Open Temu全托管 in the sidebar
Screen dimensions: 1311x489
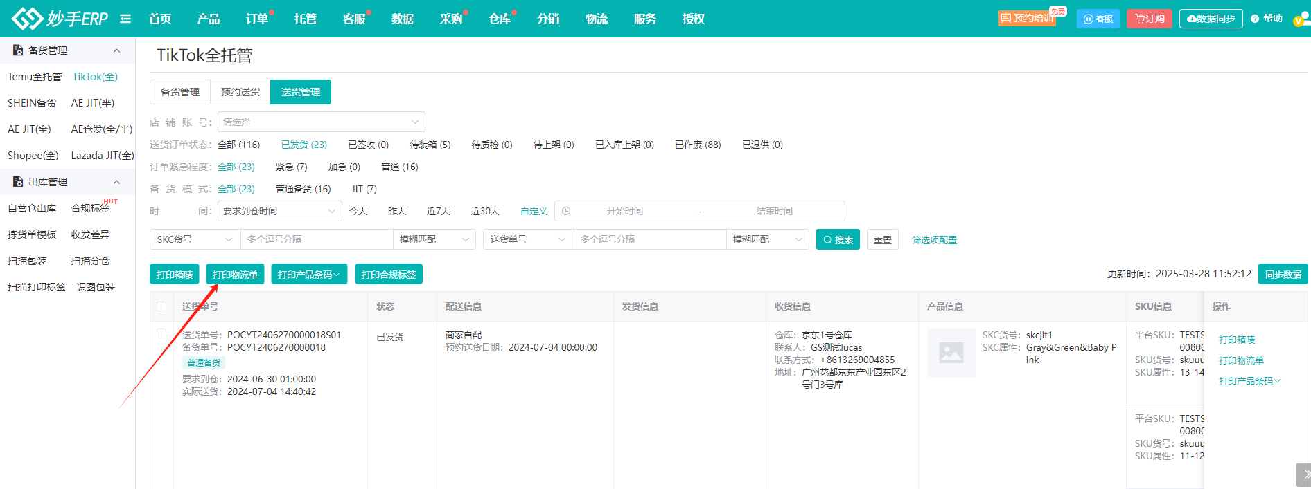(35, 77)
